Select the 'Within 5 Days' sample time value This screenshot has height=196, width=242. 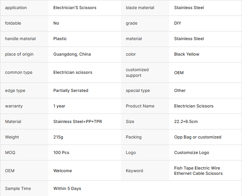[67, 188]
